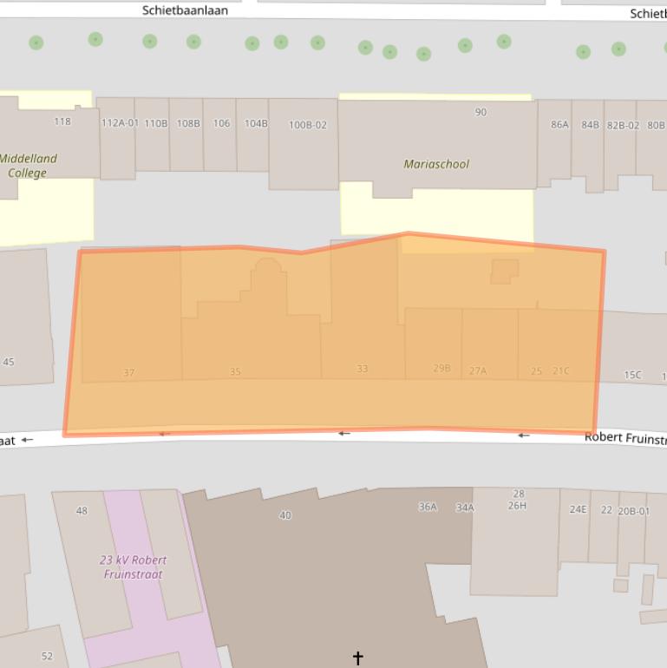Viewport: 667px width, 668px height.
Task: Select the Mariaschool label
Action: point(436,164)
